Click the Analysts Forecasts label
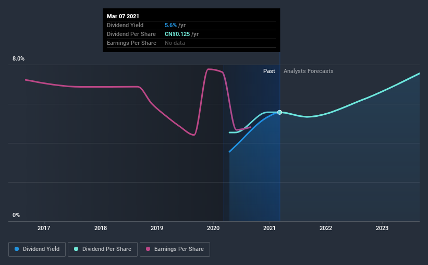Screen dimensions: 428x265 tap(309, 71)
